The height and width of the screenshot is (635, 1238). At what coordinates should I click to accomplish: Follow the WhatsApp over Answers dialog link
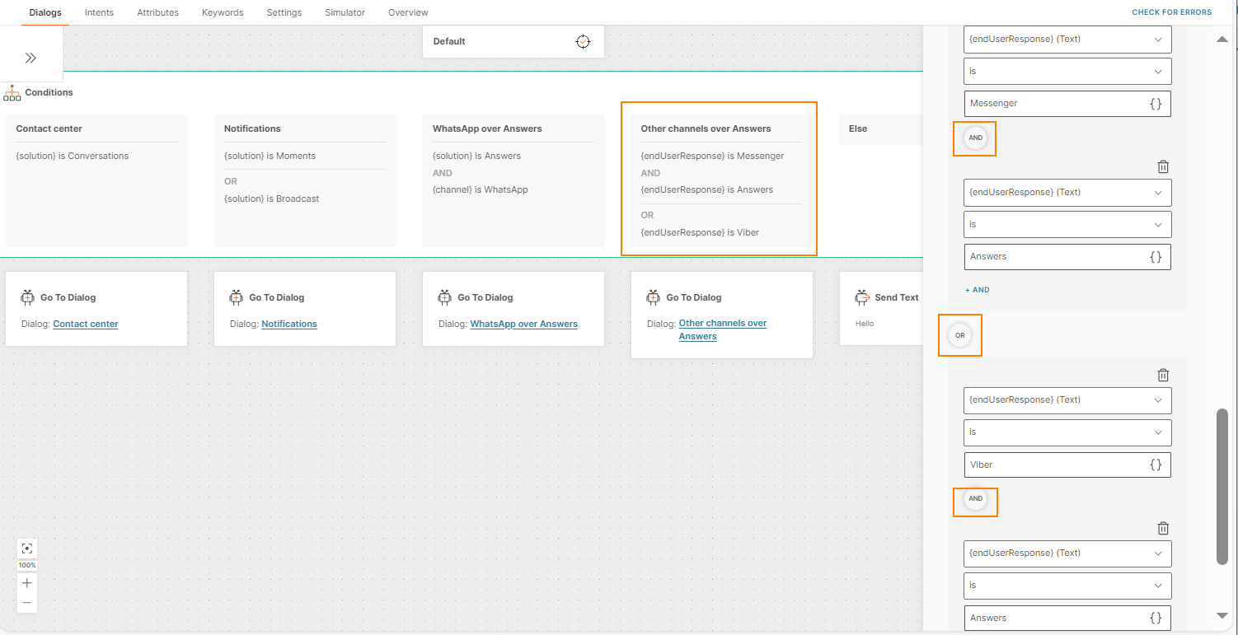pos(523,324)
